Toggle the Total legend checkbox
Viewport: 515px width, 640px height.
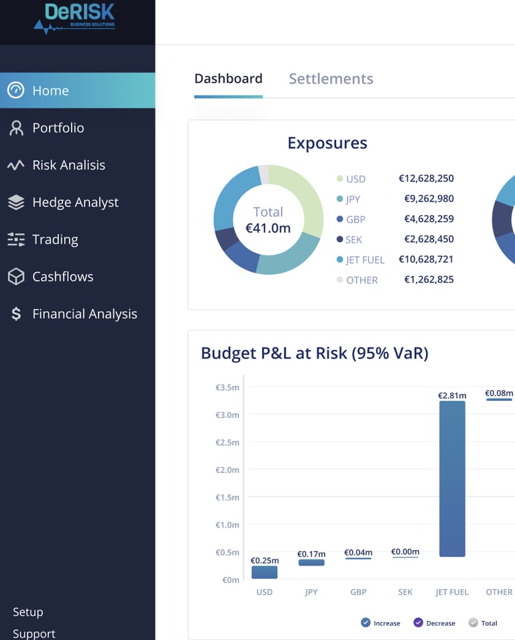[473, 623]
